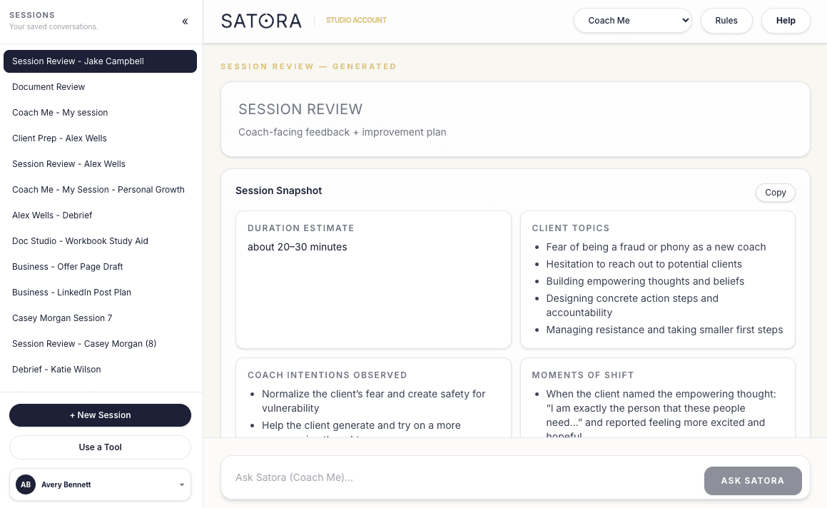827x508 pixels.
Task: Copy the Session Snapshot content
Action: pyautogui.click(x=775, y=193)
